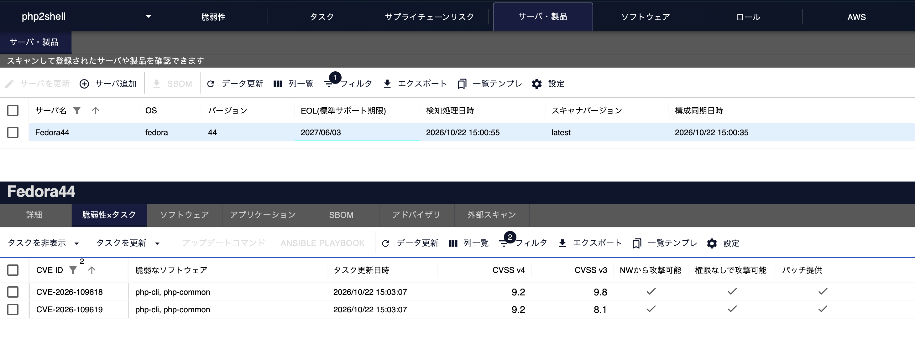Toggle the sort arrow beside サーバ名
Viewport: 915px width, 348px height.
click(x=95, y=110)
